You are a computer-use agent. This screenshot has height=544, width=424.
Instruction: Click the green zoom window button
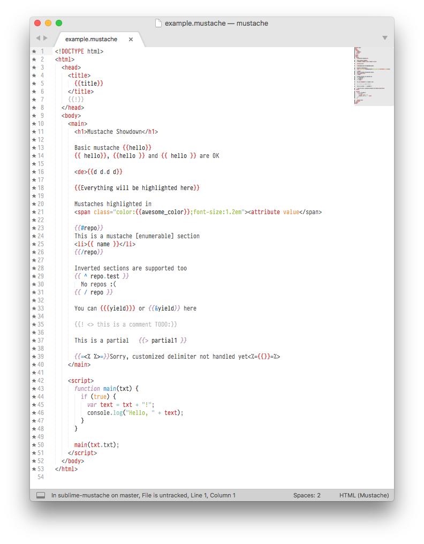(59, 23)
